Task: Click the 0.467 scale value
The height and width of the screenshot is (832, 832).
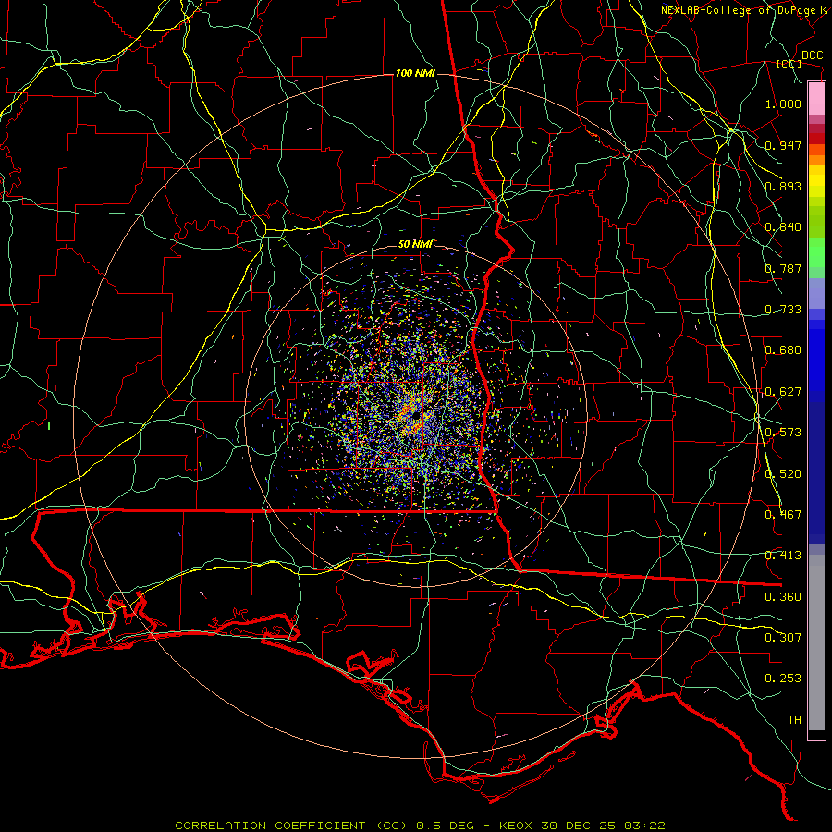Action: tap(783, 515)
